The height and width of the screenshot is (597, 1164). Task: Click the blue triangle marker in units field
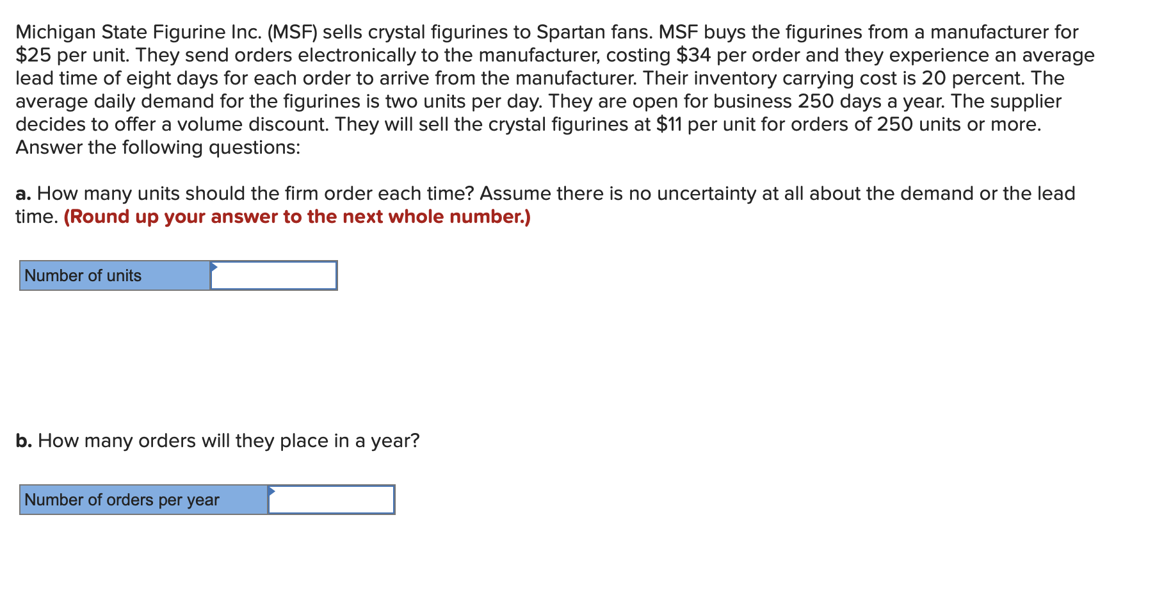click(x=214, y=266)
